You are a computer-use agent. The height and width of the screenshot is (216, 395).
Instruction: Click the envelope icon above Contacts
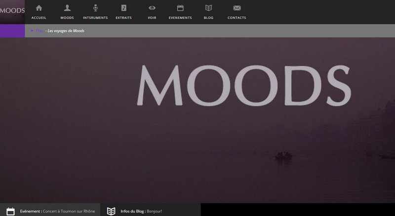pos(237,8)
